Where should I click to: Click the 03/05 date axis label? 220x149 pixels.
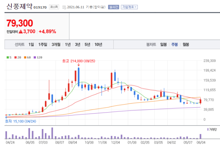(x=159, y=142)
